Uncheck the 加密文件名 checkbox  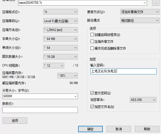click(92, 107)
